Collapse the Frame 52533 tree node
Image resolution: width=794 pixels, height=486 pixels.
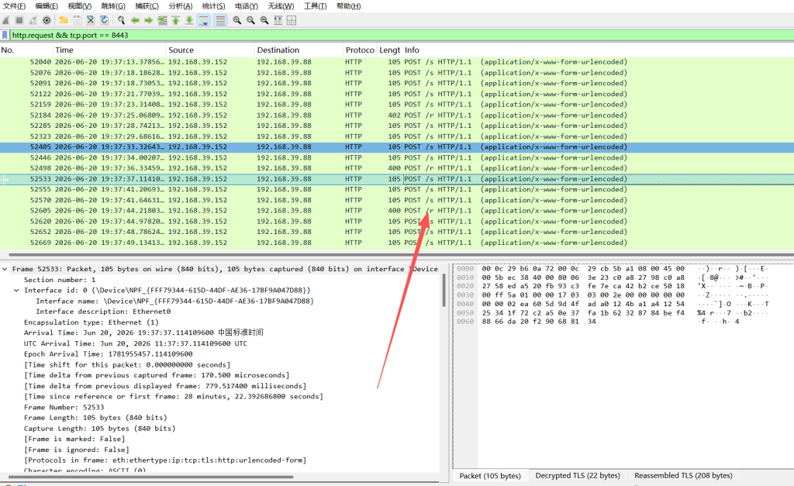click(5, 269)
